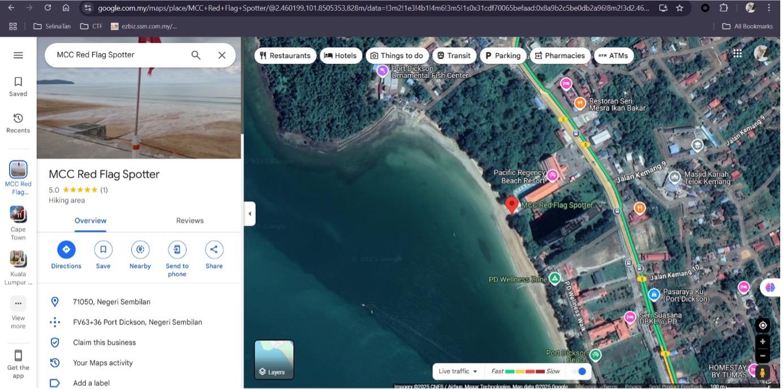Open CTF bookmarks folder
Screen dimensions: 783x390
(92, 26)
